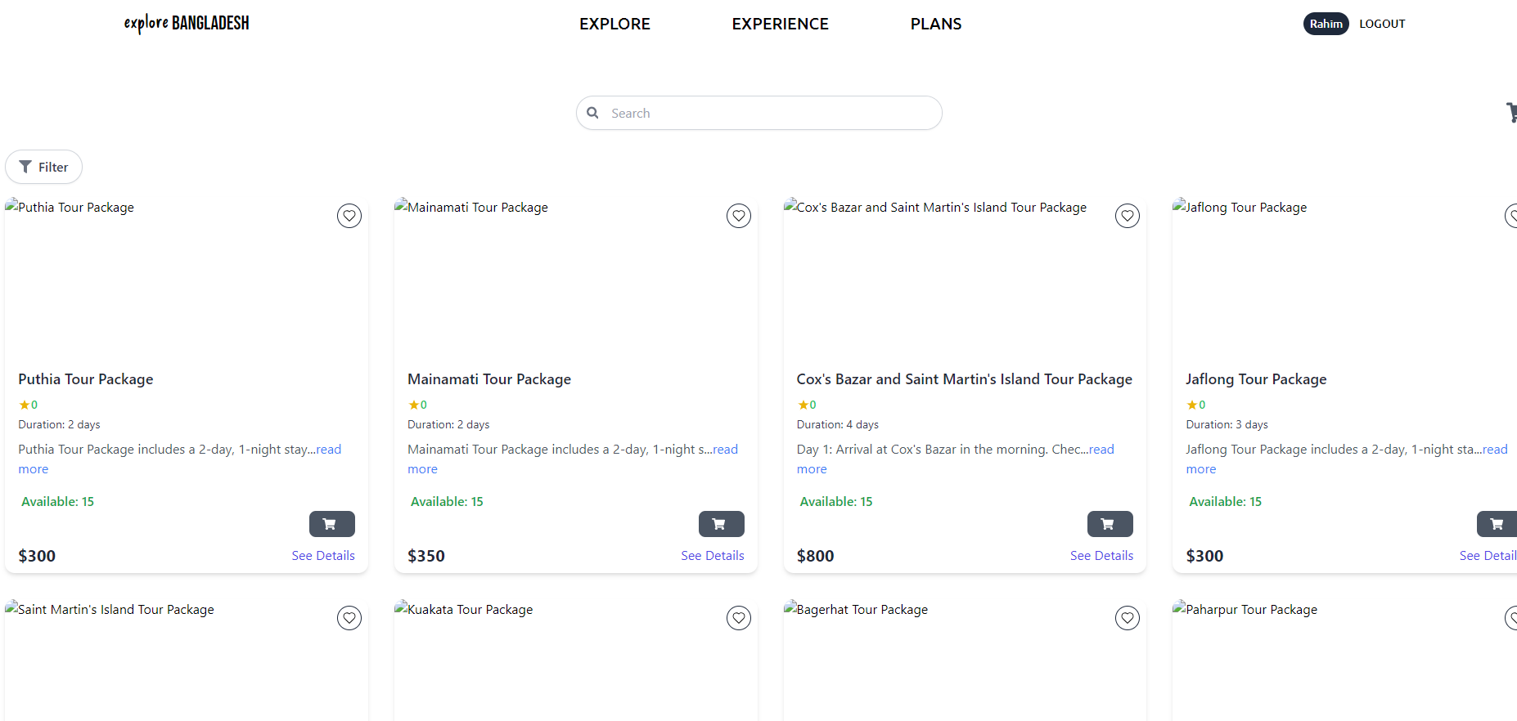1517x721 pixels.
Task: Open the PLANS menu
Action: (935, 24)
